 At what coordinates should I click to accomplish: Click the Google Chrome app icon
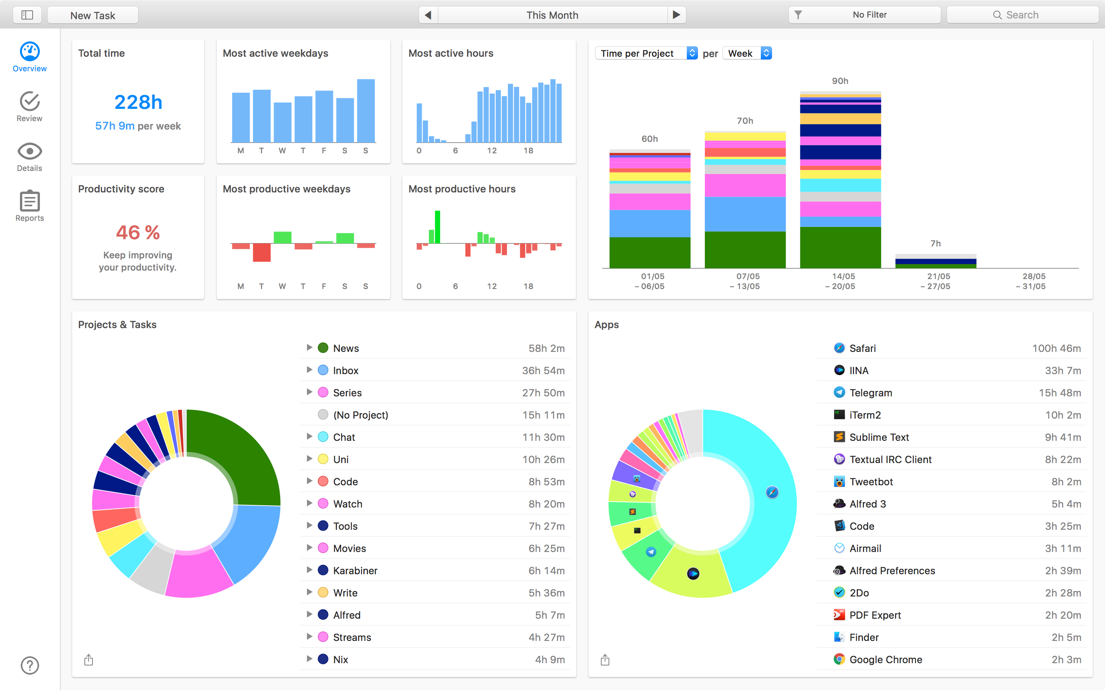coord(839,659)
